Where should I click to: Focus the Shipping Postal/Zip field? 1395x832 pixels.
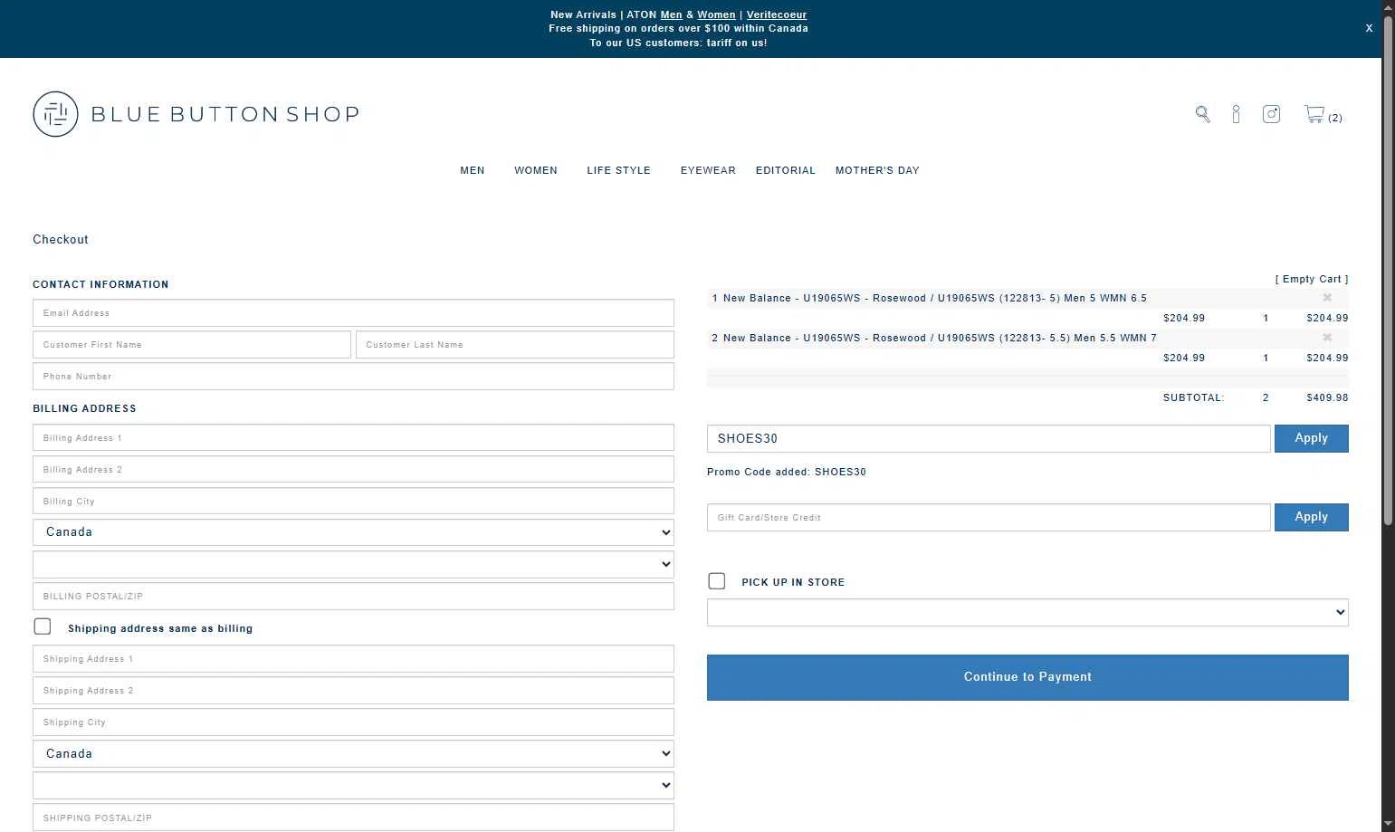(x=353, y=818)
